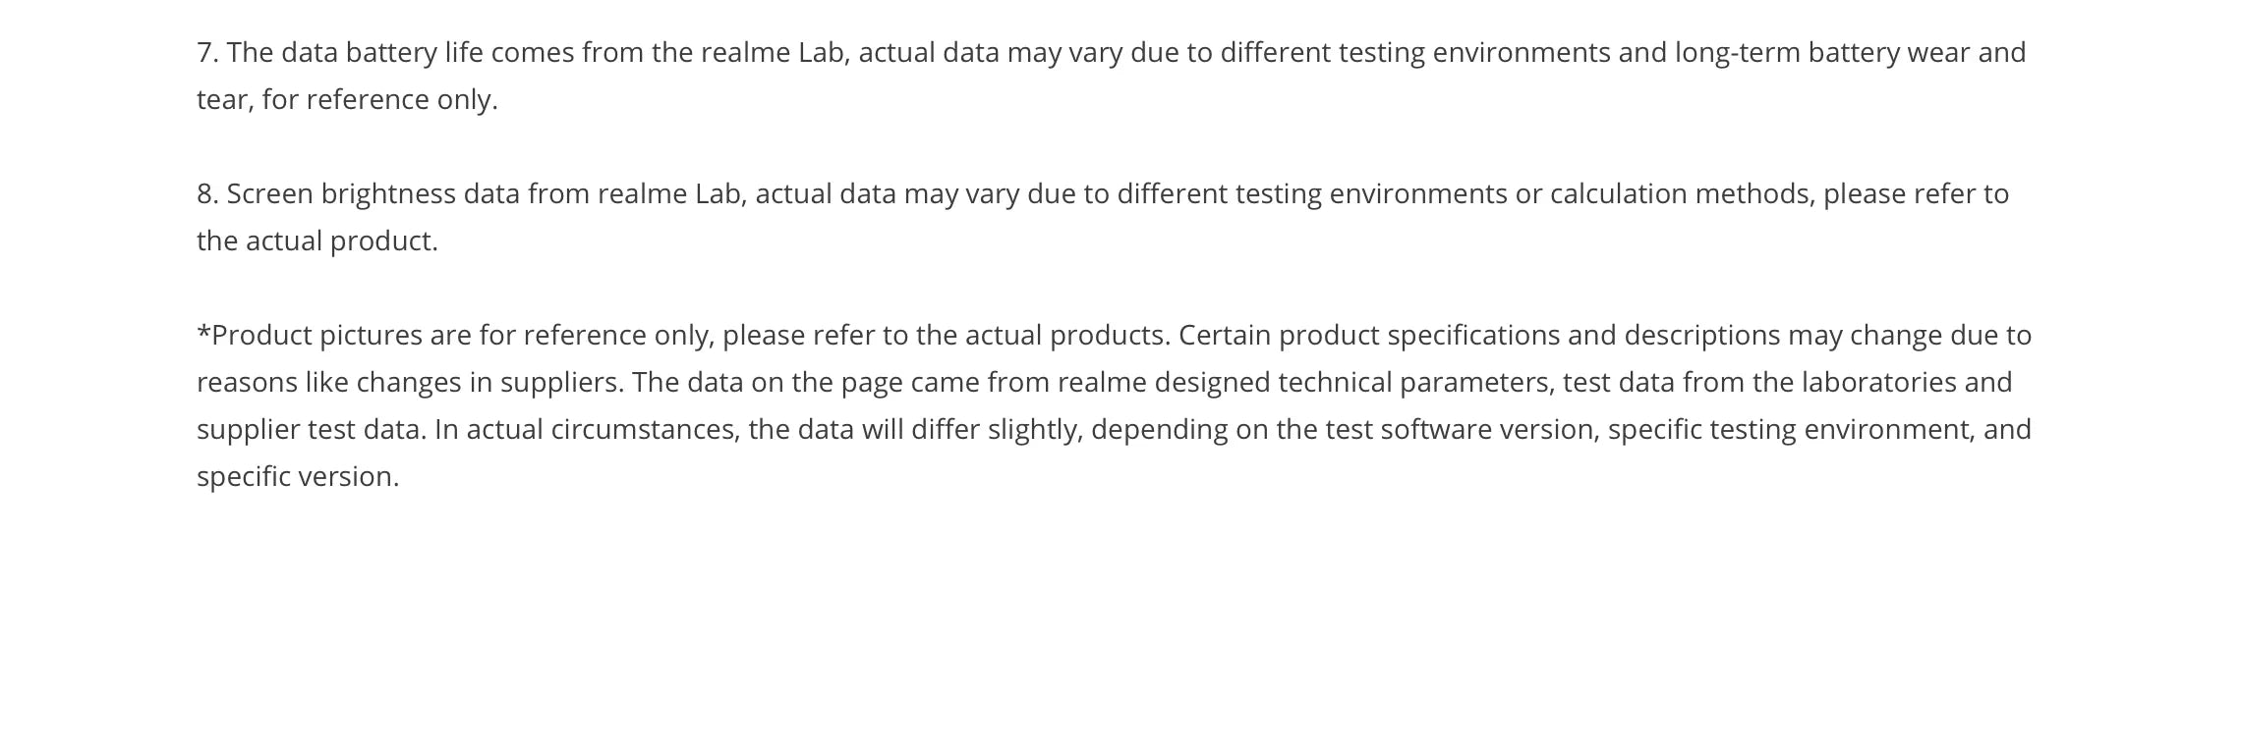Screen dimensions: 2241x750
Task: Click the words "descriptions may change due to"
Action: point(1828,336)
